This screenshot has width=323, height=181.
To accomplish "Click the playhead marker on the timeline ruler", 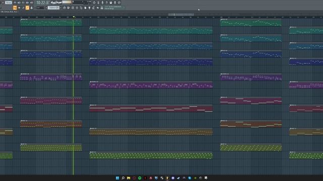I will [74, 17].
